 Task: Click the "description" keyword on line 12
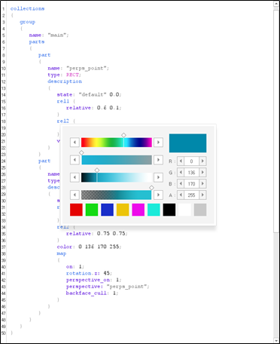[65, 81]
